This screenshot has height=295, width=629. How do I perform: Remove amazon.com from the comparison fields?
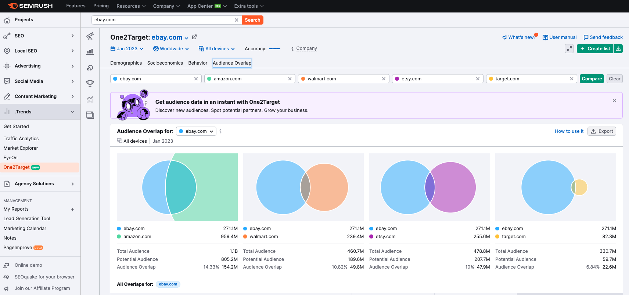click(290, 79)
